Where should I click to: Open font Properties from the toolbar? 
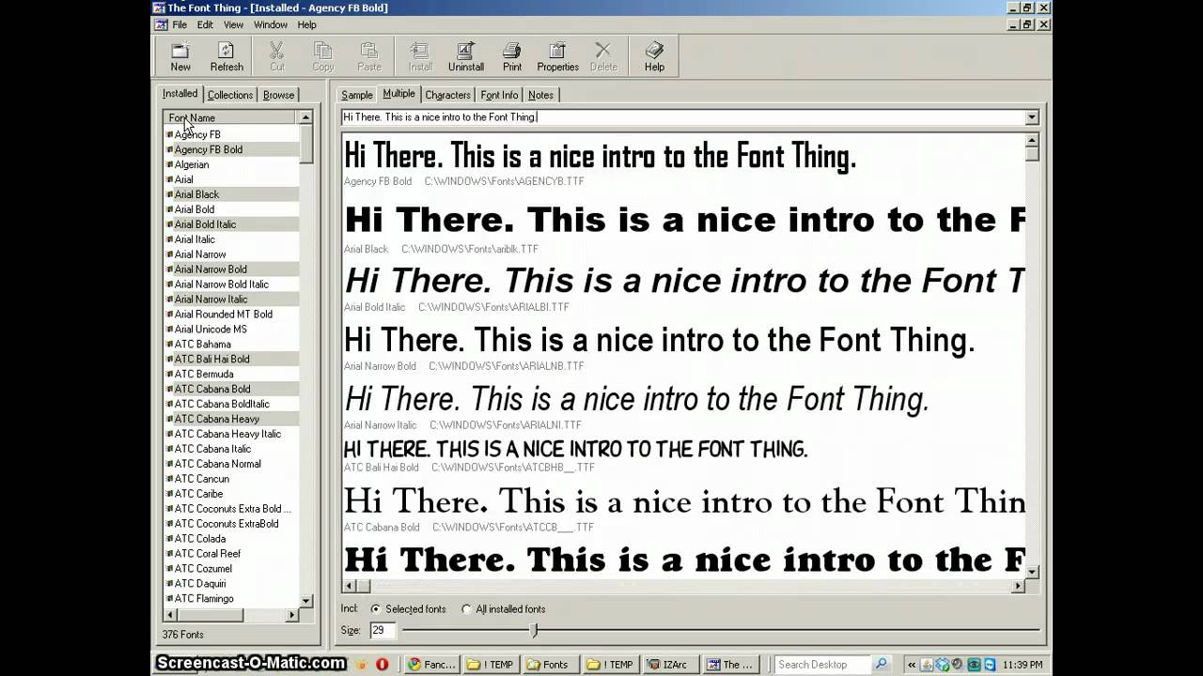point(558,56)
